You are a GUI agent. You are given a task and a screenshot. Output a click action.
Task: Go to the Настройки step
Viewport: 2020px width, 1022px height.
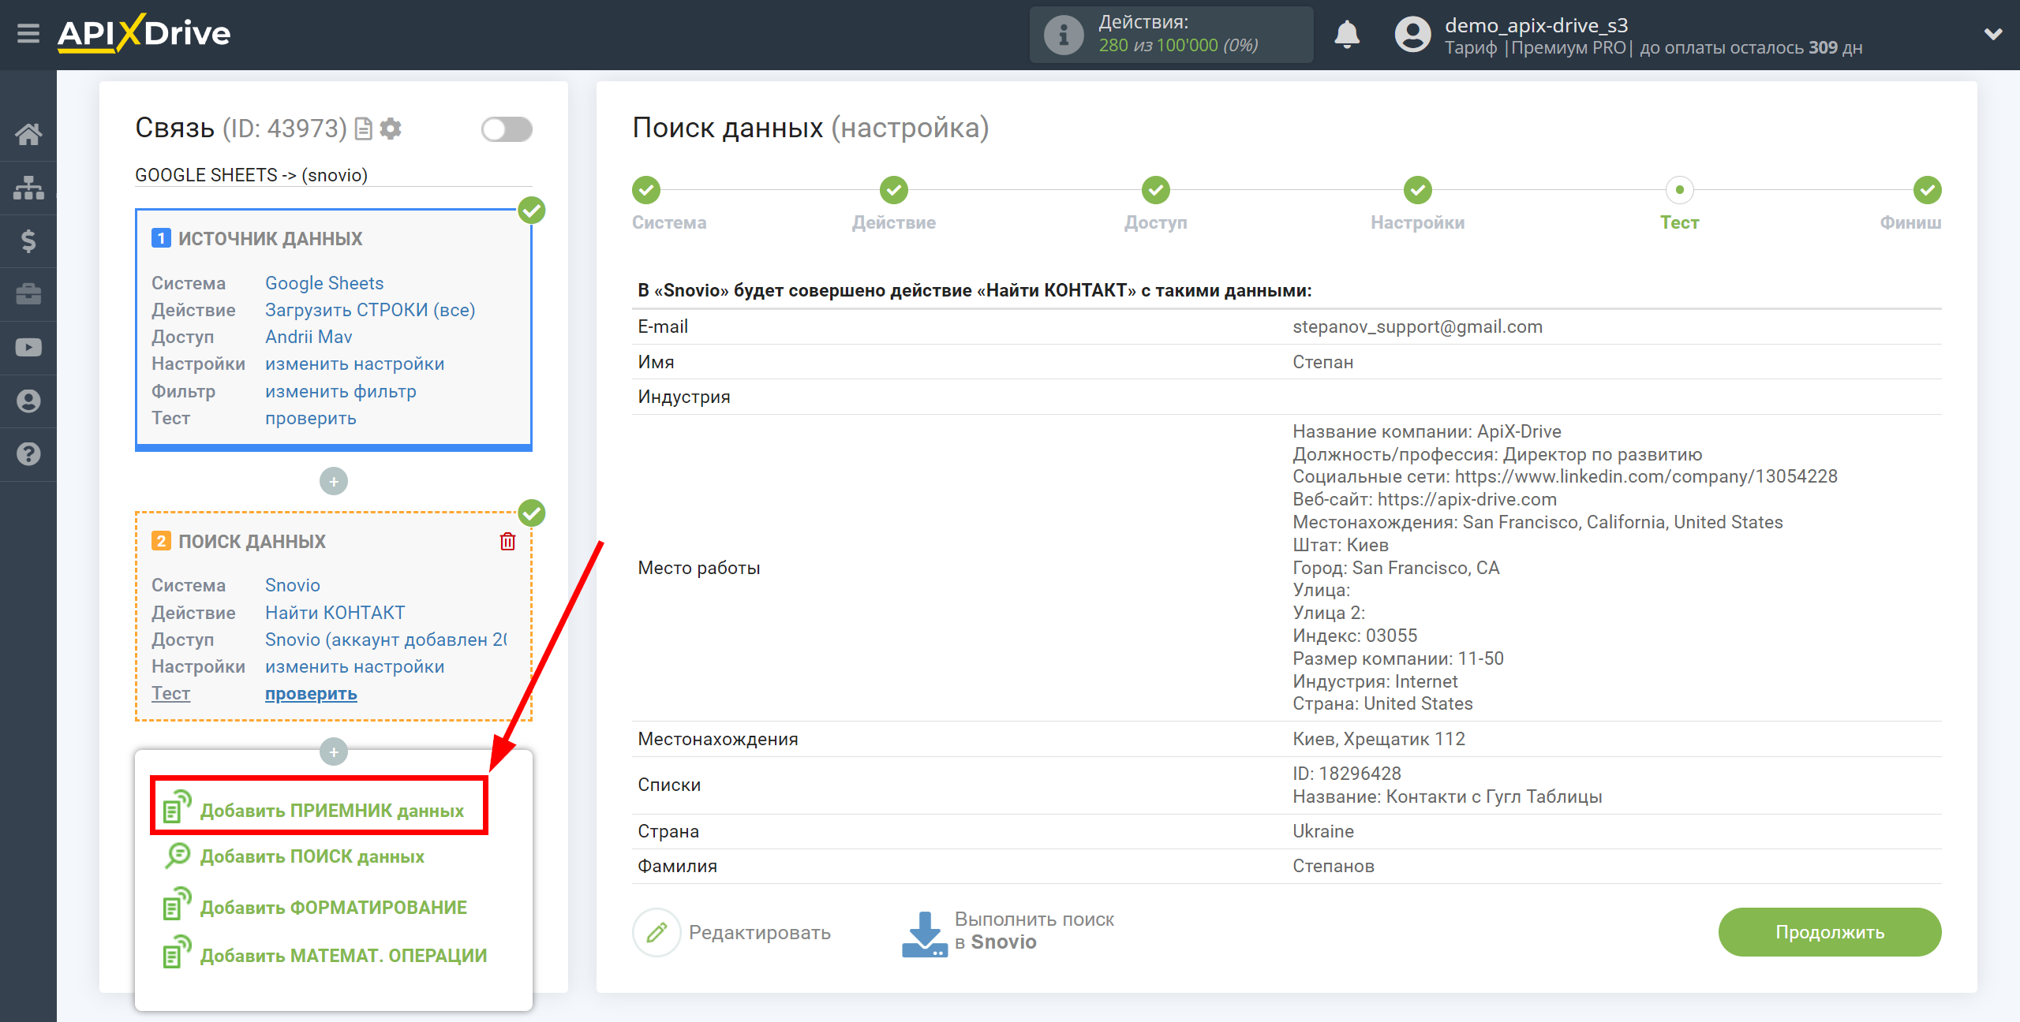click(1418, 190)
